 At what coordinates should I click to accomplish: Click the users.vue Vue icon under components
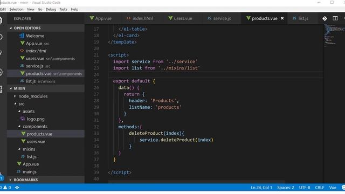click(23, 141)
